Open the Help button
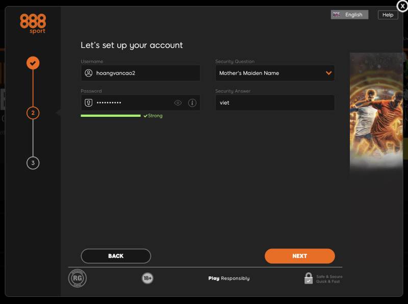 tap(388, 15)
